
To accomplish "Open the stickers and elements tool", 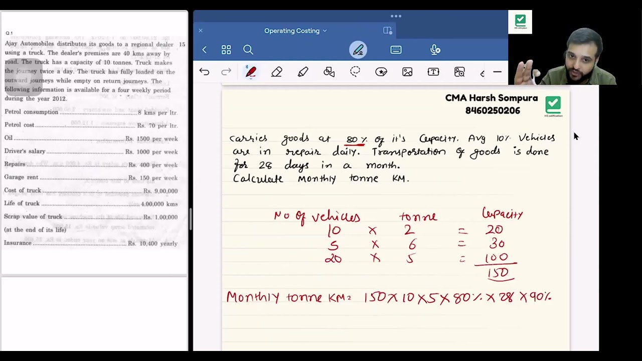I will pos(381,72).
